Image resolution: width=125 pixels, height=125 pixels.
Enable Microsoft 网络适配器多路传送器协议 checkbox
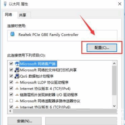point(11,101)
